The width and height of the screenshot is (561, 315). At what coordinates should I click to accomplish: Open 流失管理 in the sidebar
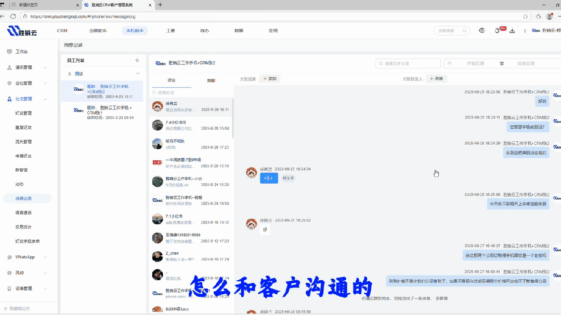(x=23, y=142)
